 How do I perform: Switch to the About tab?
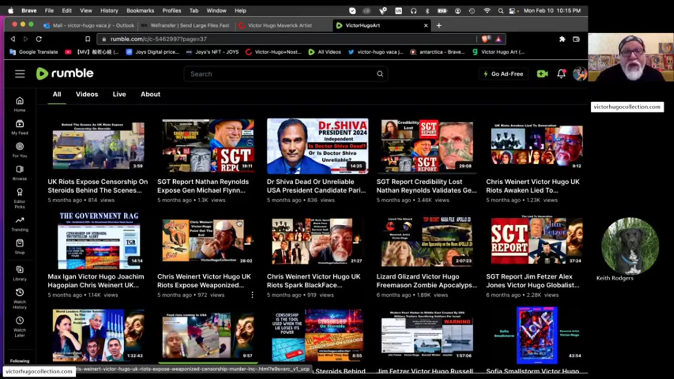click(x=150, y=94)
